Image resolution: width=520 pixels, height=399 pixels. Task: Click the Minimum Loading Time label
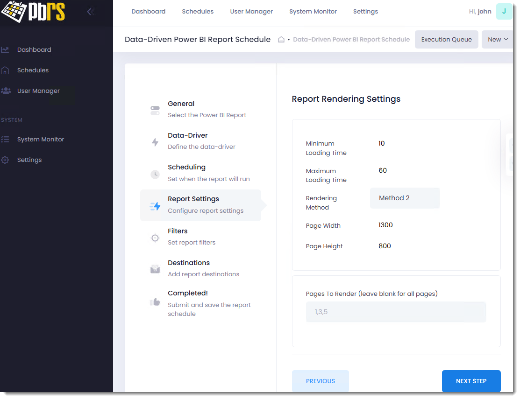pyautogui.click(x=326, y=148)
